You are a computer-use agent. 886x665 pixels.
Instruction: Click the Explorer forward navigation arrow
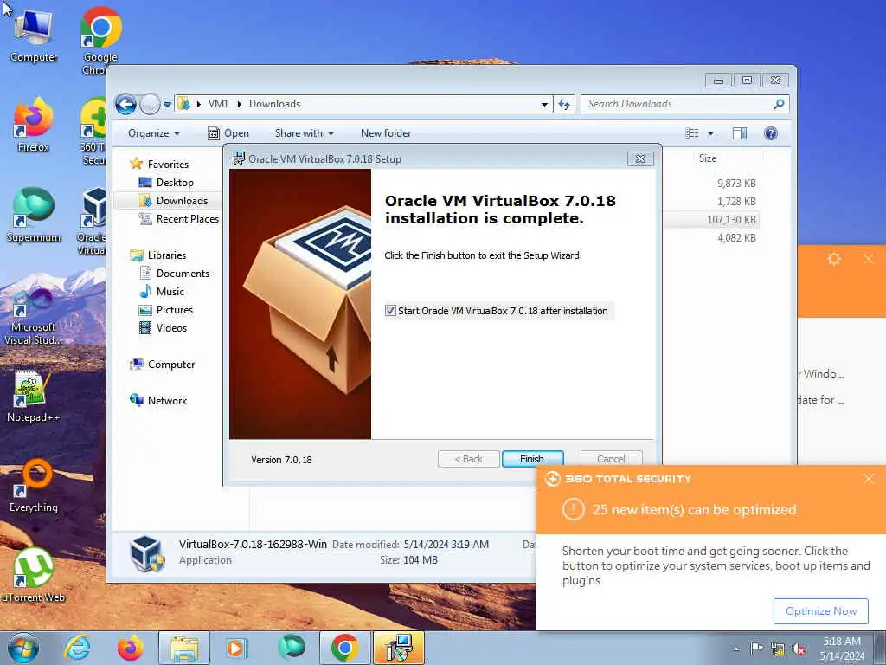[150, 104]
